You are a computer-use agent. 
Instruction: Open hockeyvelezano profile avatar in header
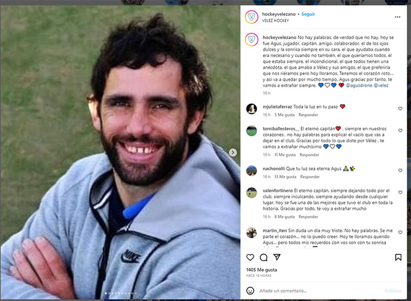click(251, 17)
